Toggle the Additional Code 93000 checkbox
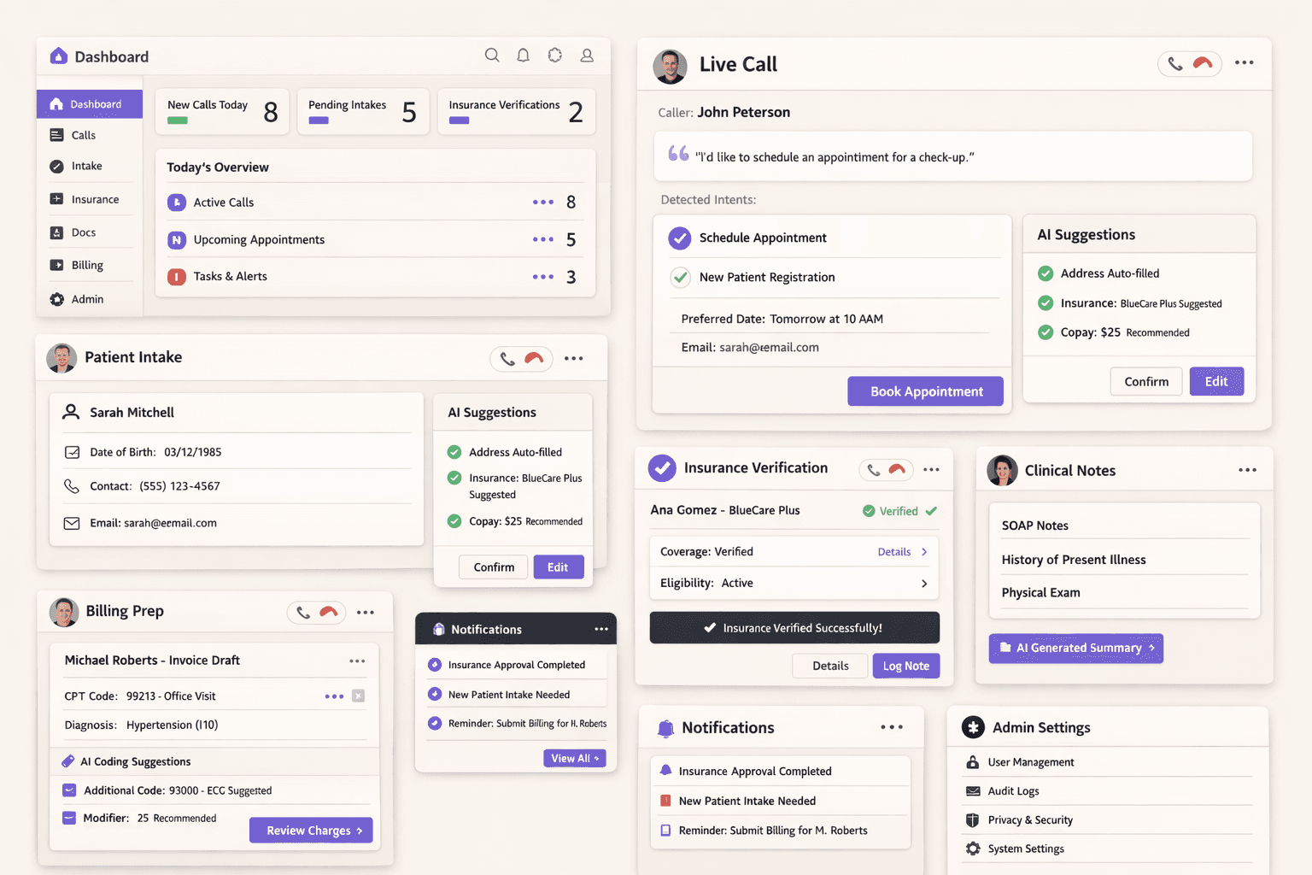Screen dimensions: 1312x875 [69, 790]
